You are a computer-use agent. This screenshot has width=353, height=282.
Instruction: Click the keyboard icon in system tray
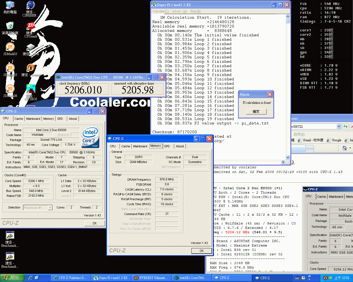(298, 278)
